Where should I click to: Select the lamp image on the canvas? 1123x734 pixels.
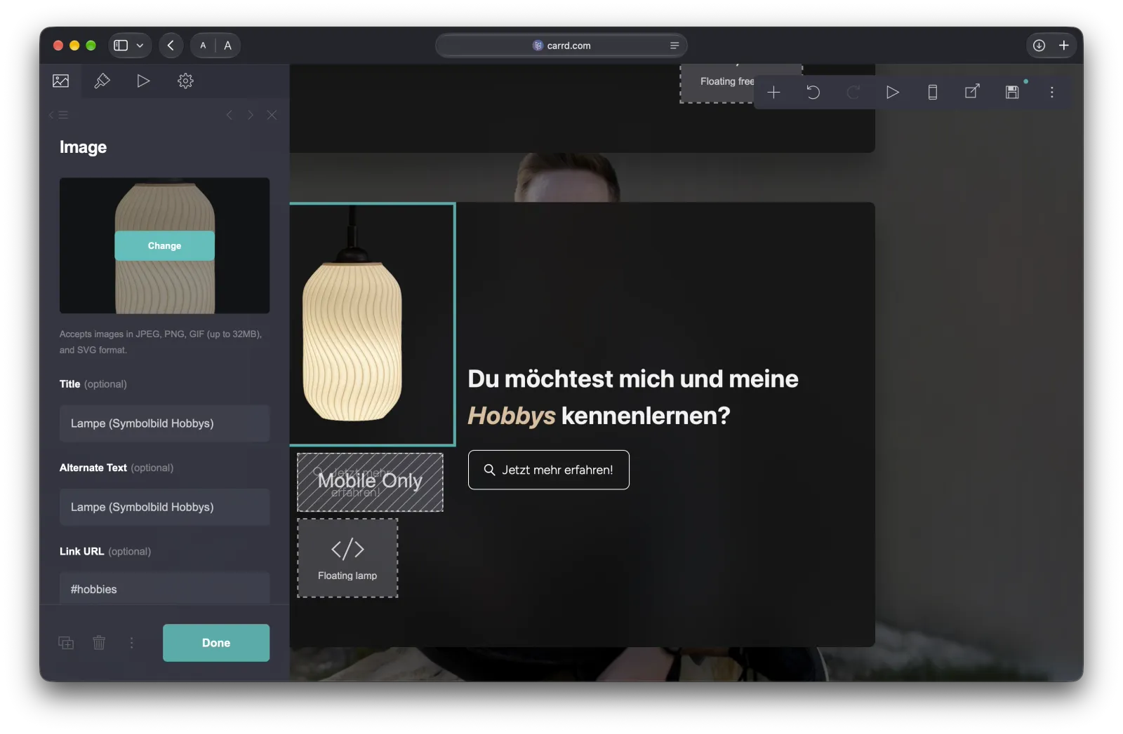[x=372, y=324]
